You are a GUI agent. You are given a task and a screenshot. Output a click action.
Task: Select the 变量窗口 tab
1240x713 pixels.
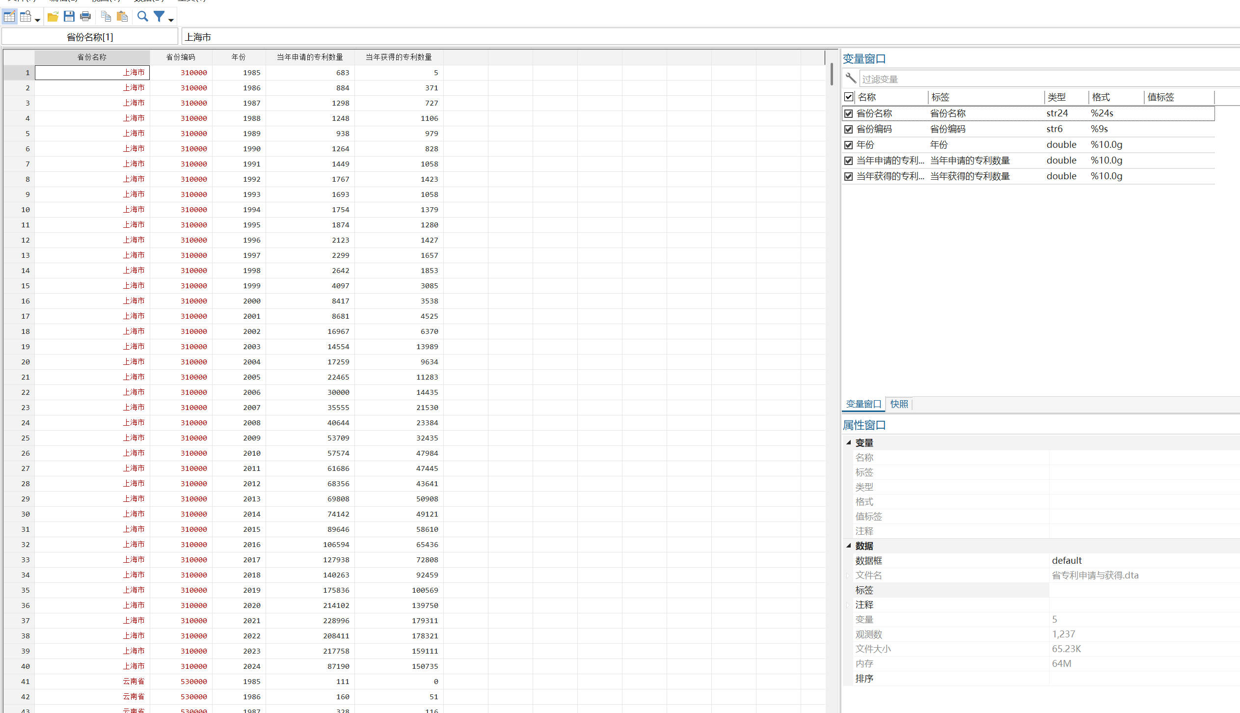863,404
